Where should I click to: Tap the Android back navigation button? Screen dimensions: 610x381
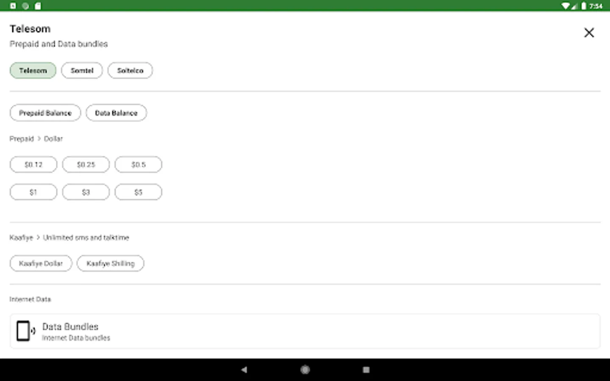click(244, 370)
